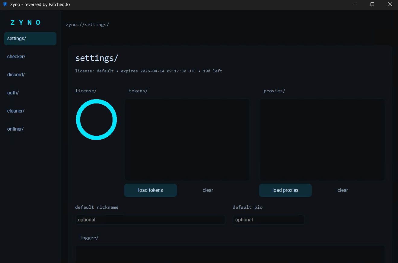The width and height of the screenshot is (398, 263).
Task: Open the auth/ section
Action: click(x=30, y=93)
